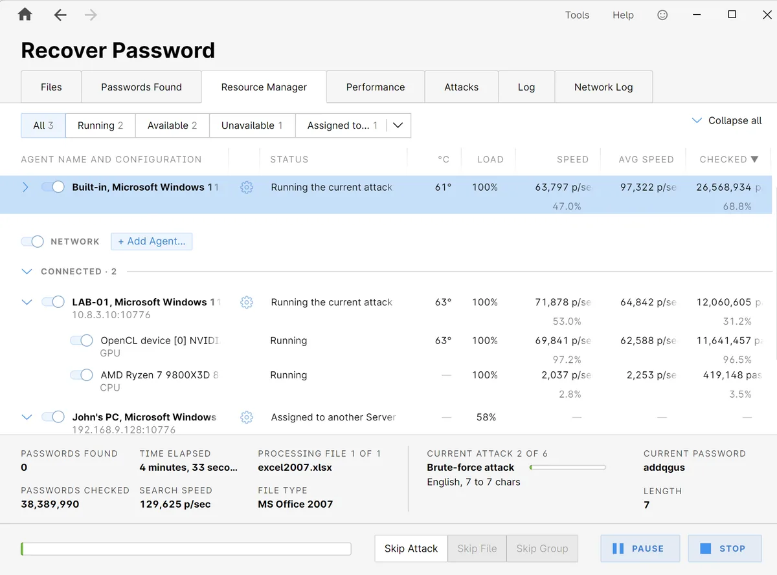Image resolution: width=777 pixels, height=575 pixels.
Task: Pause the password recovery
Action: point(640,548)
